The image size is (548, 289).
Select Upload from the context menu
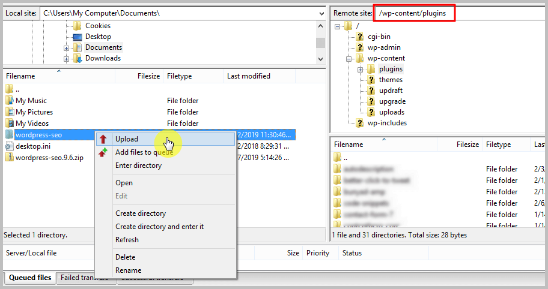pyautogui.click(x=166, y=139)
